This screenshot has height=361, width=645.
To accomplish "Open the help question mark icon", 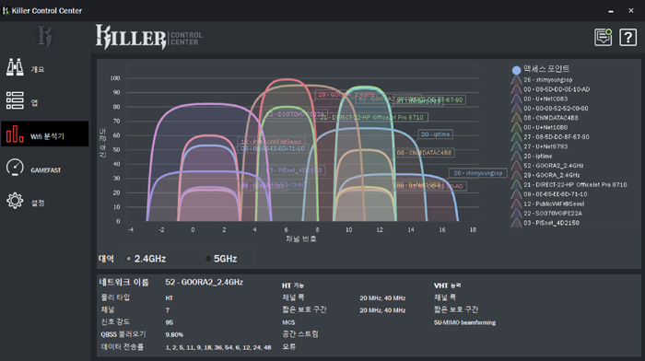I will tap(627, 38).
